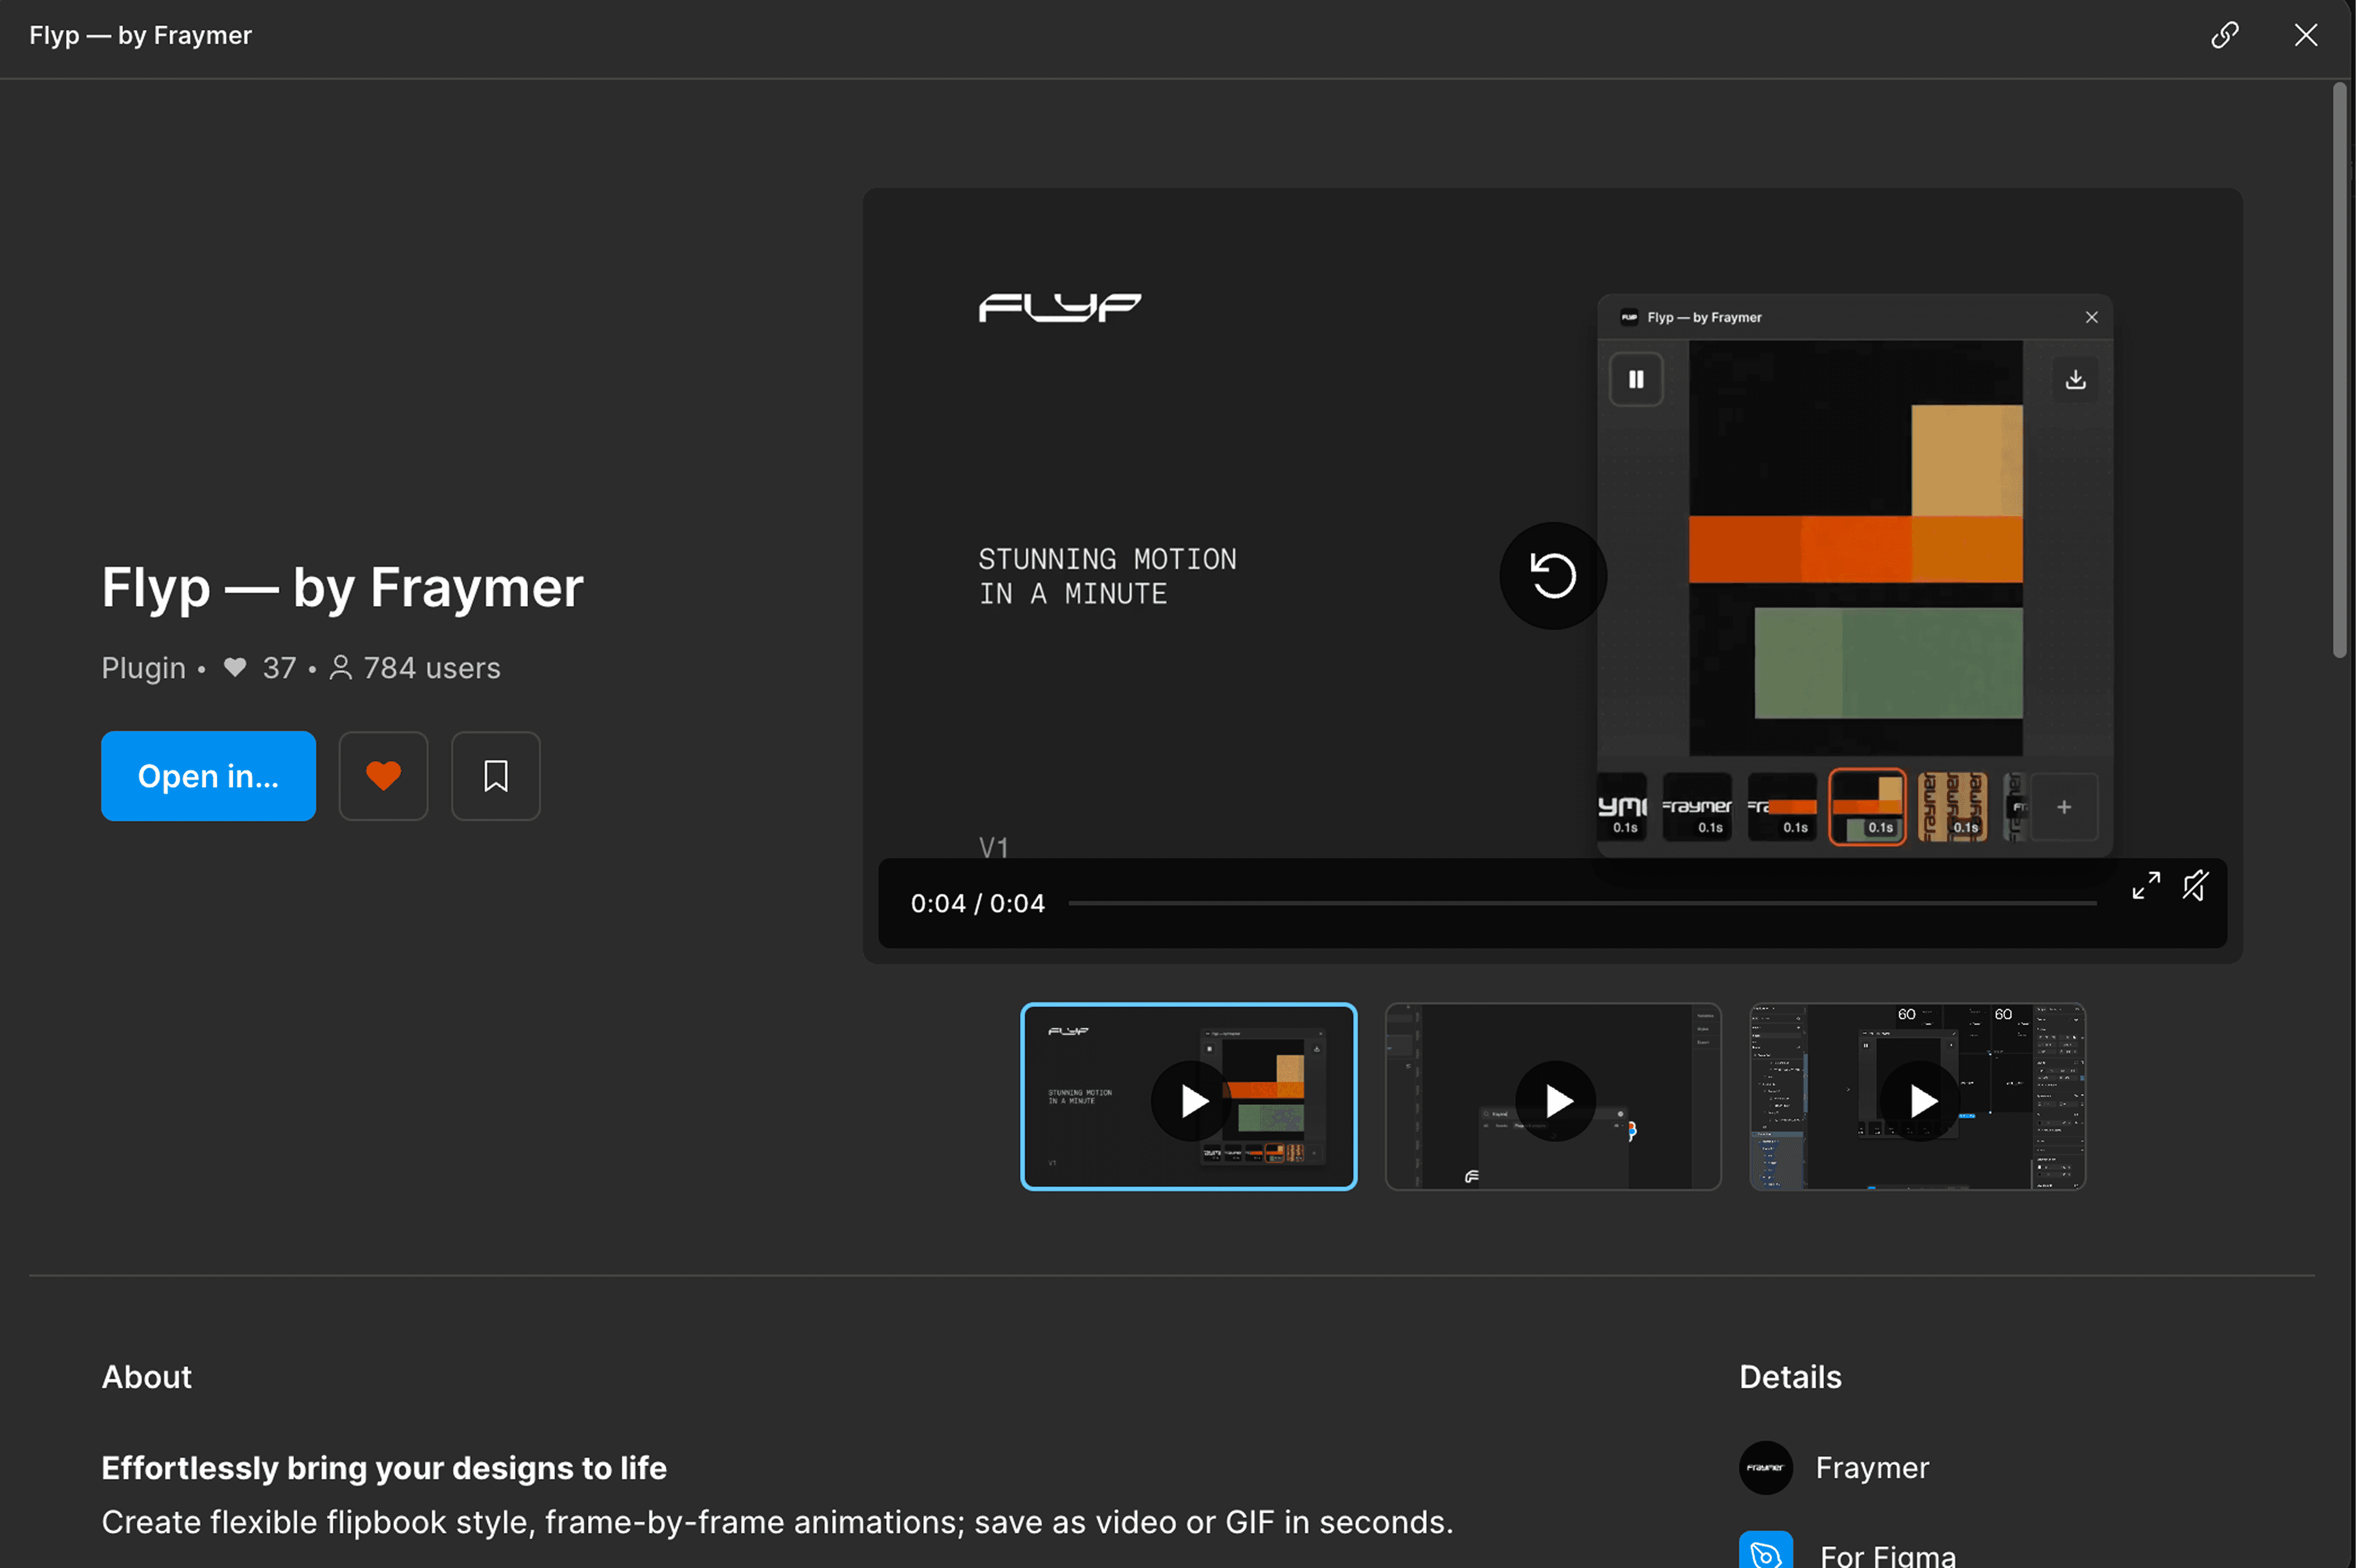Click the pause button in the video preview
The width and height of the screenshot is (2356, 1568).
[x=1636, y=379]
